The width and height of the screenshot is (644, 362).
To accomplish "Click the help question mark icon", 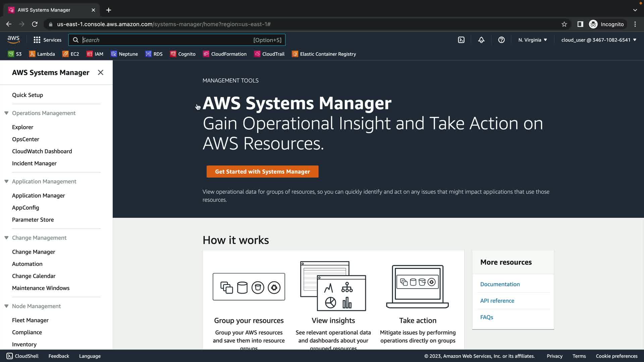I will click(x=501, y=40).
